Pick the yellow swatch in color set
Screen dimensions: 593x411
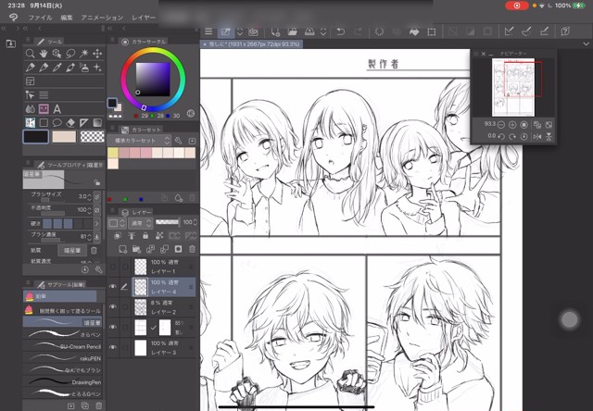(x=113, y=153)
